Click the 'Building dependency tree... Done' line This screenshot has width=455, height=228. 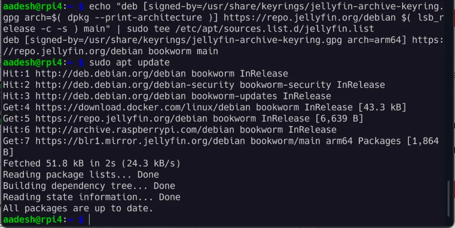click(x=89, y=186)
